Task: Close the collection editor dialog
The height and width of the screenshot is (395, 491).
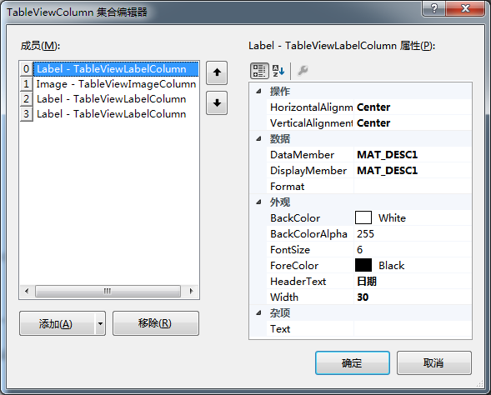Action: click(x=465, y=8)
